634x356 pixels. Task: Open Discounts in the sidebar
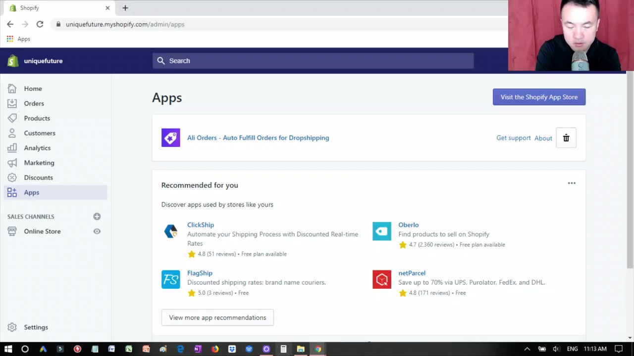click(38, 178)
